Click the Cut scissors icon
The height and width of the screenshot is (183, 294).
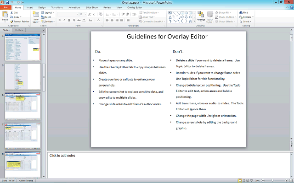[x=11, y=12]
